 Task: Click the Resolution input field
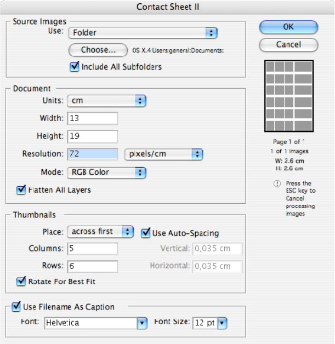point(93,154)
